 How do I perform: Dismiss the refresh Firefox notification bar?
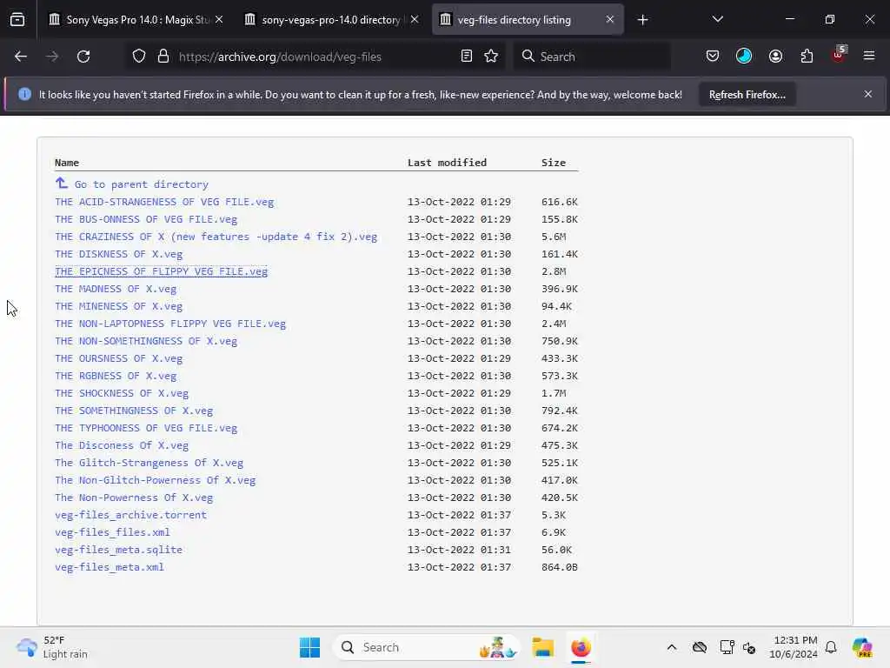tap(868, 94)
